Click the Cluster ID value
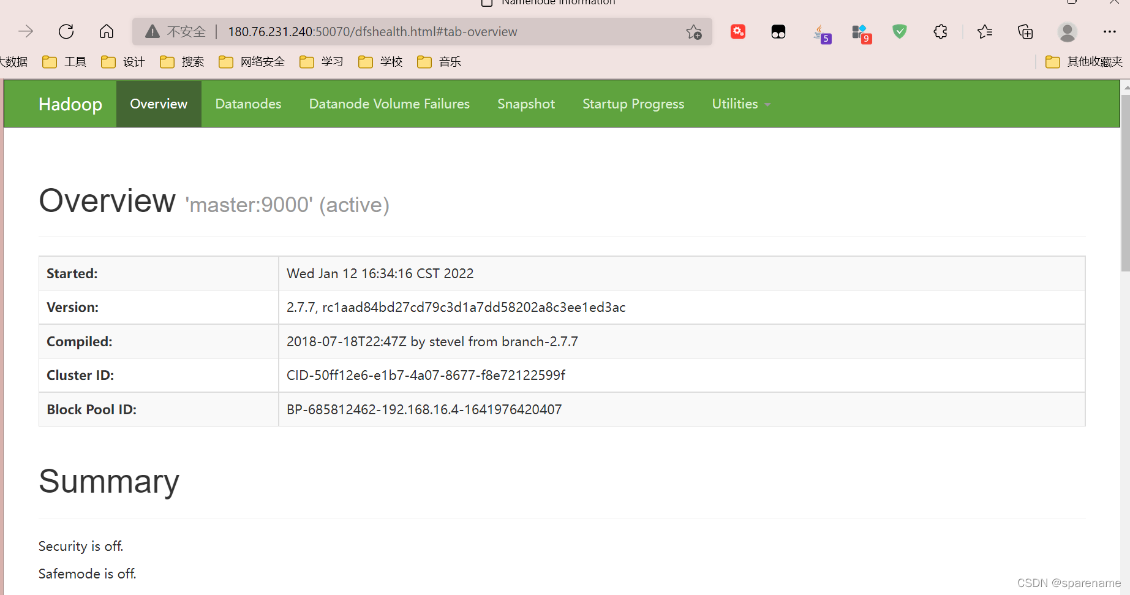 pos(426,375)
